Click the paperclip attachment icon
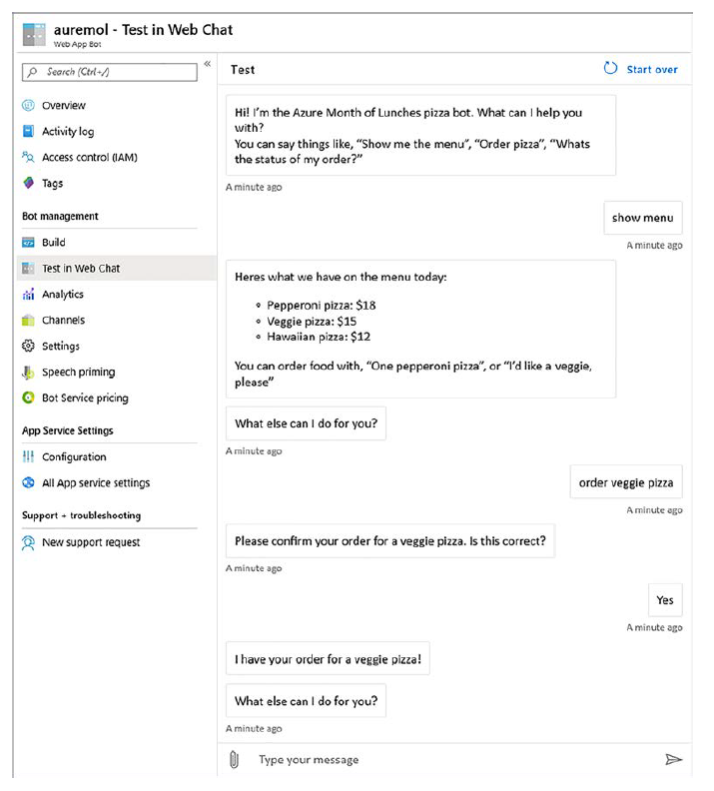This screenshot has width=714, height=791. tap(235, 760)
